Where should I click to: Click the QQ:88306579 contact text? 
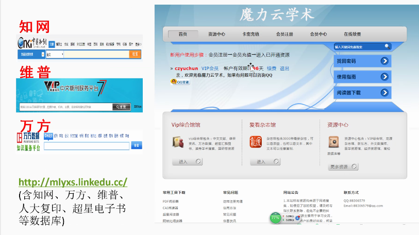click(x=354, y=200)
